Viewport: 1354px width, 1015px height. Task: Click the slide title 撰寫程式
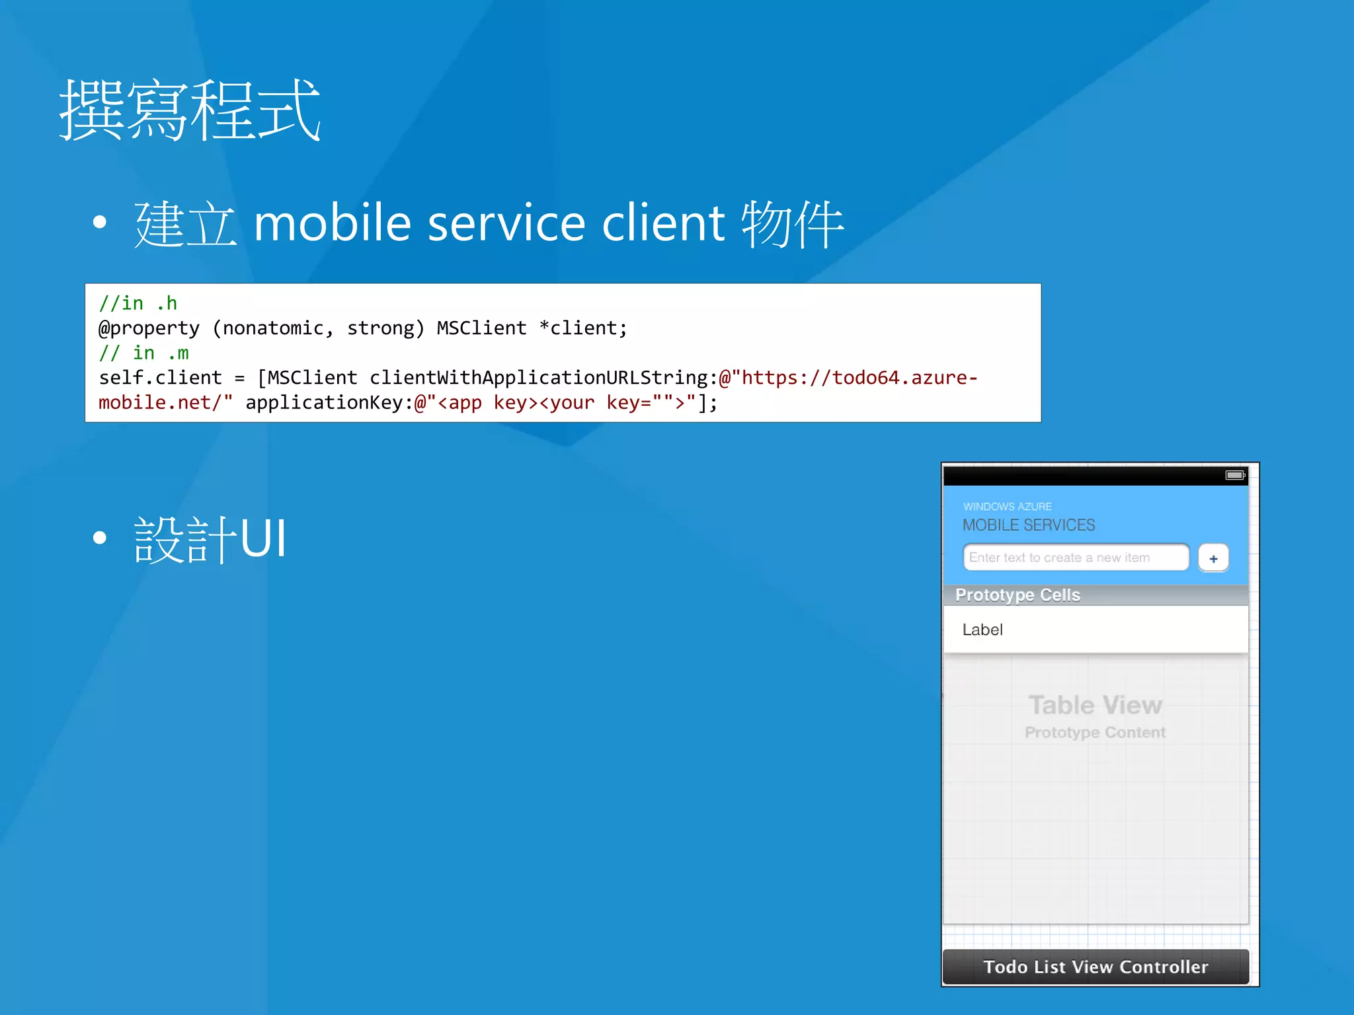pyautogui.click(x=190, y=110)
